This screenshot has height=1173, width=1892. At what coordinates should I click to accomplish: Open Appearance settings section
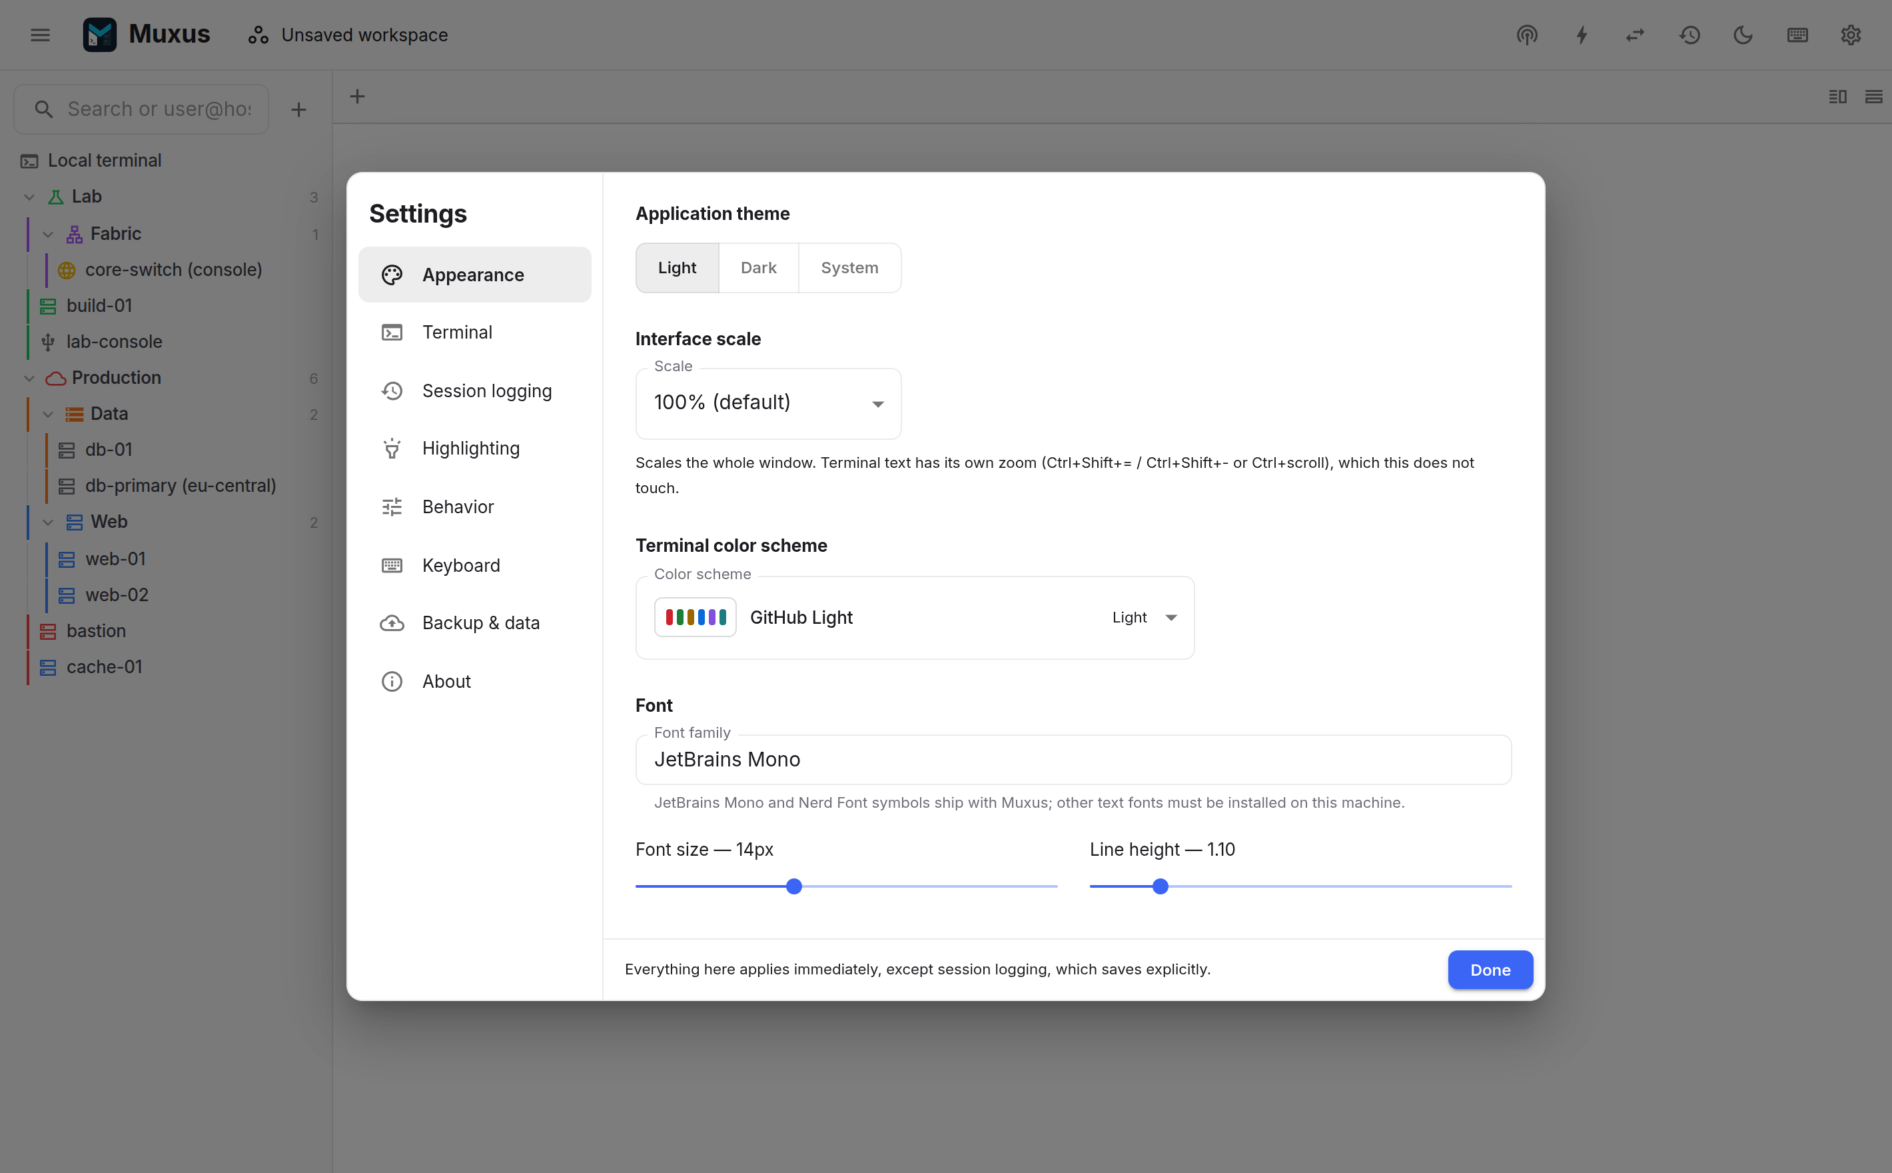coord(474,275)
